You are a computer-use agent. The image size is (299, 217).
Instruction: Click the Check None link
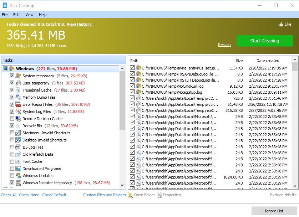29,195
